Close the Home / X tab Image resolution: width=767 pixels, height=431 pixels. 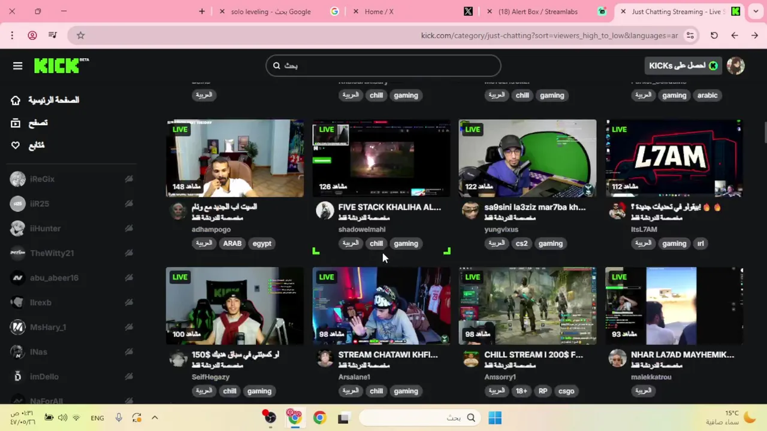coord(356,11)
